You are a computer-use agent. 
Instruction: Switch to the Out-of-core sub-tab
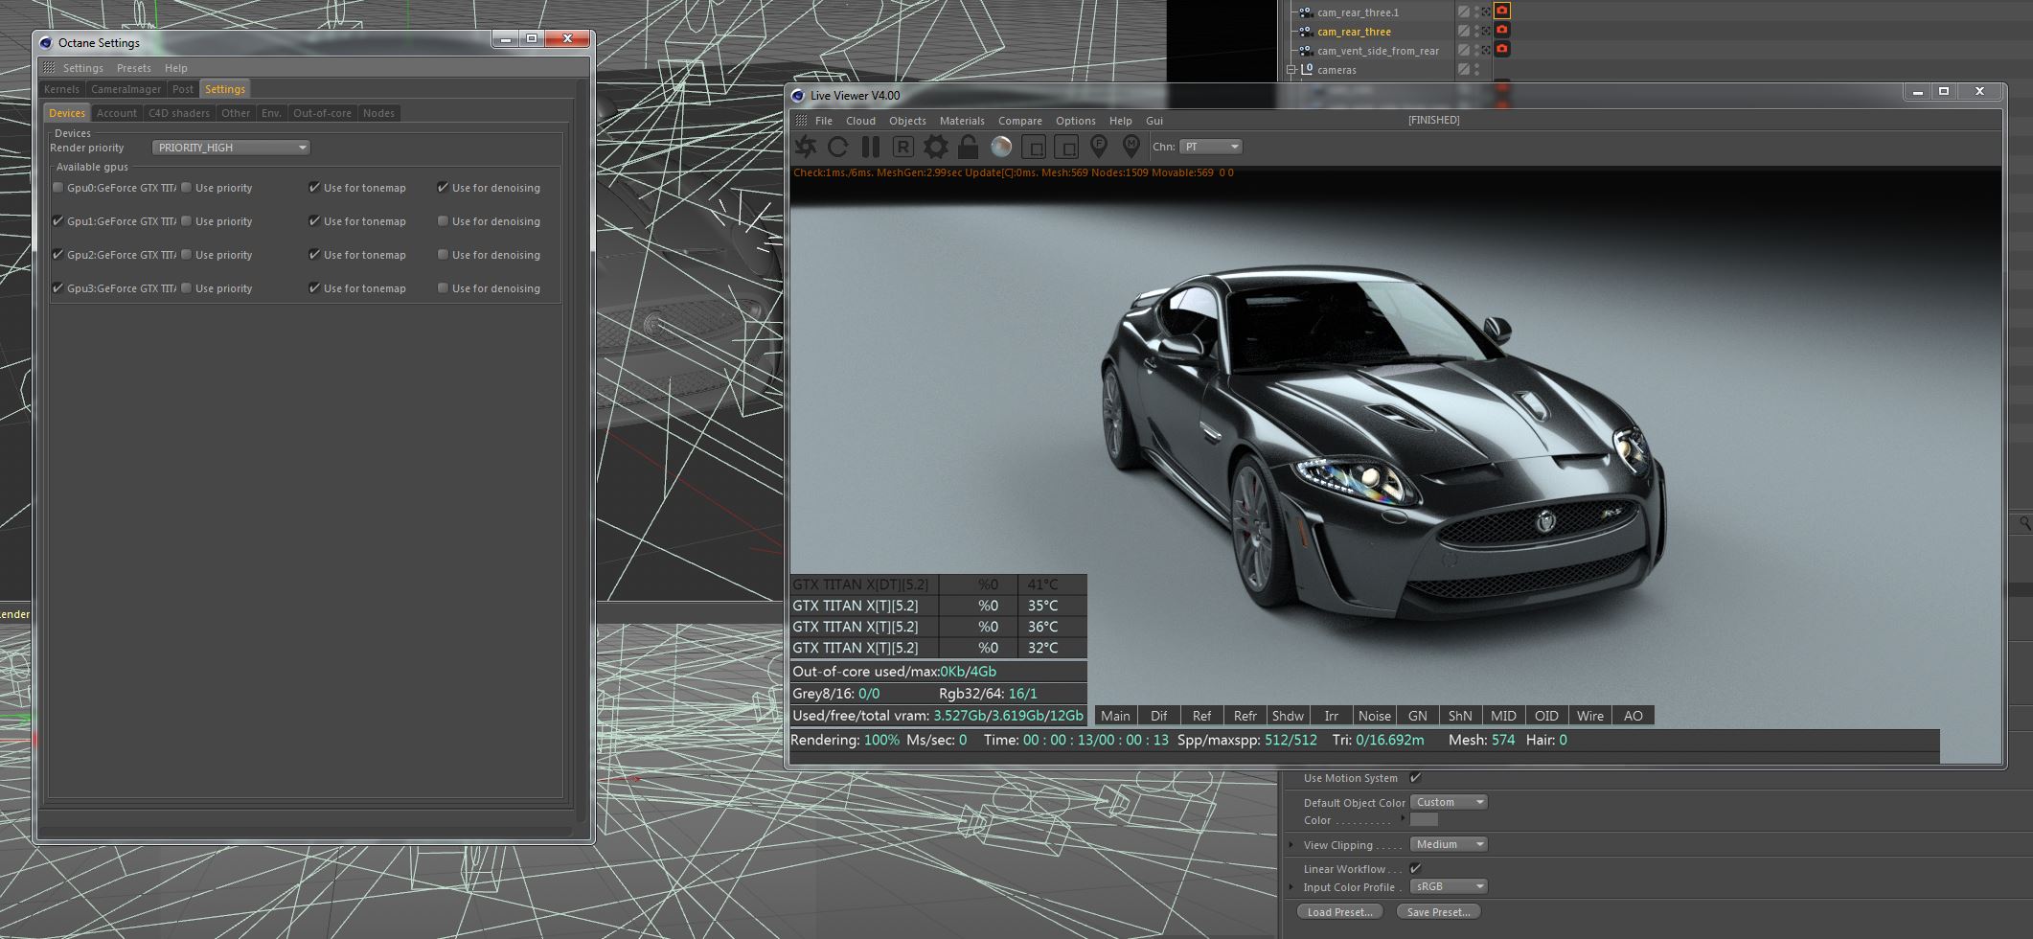[x=322, y=113]
